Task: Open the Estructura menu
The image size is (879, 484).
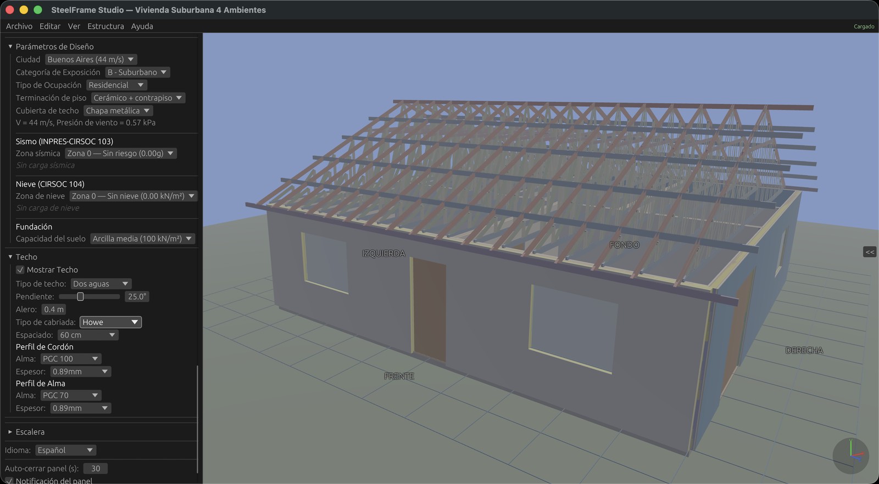Action: pyautogui.click(x=105, y=26)
